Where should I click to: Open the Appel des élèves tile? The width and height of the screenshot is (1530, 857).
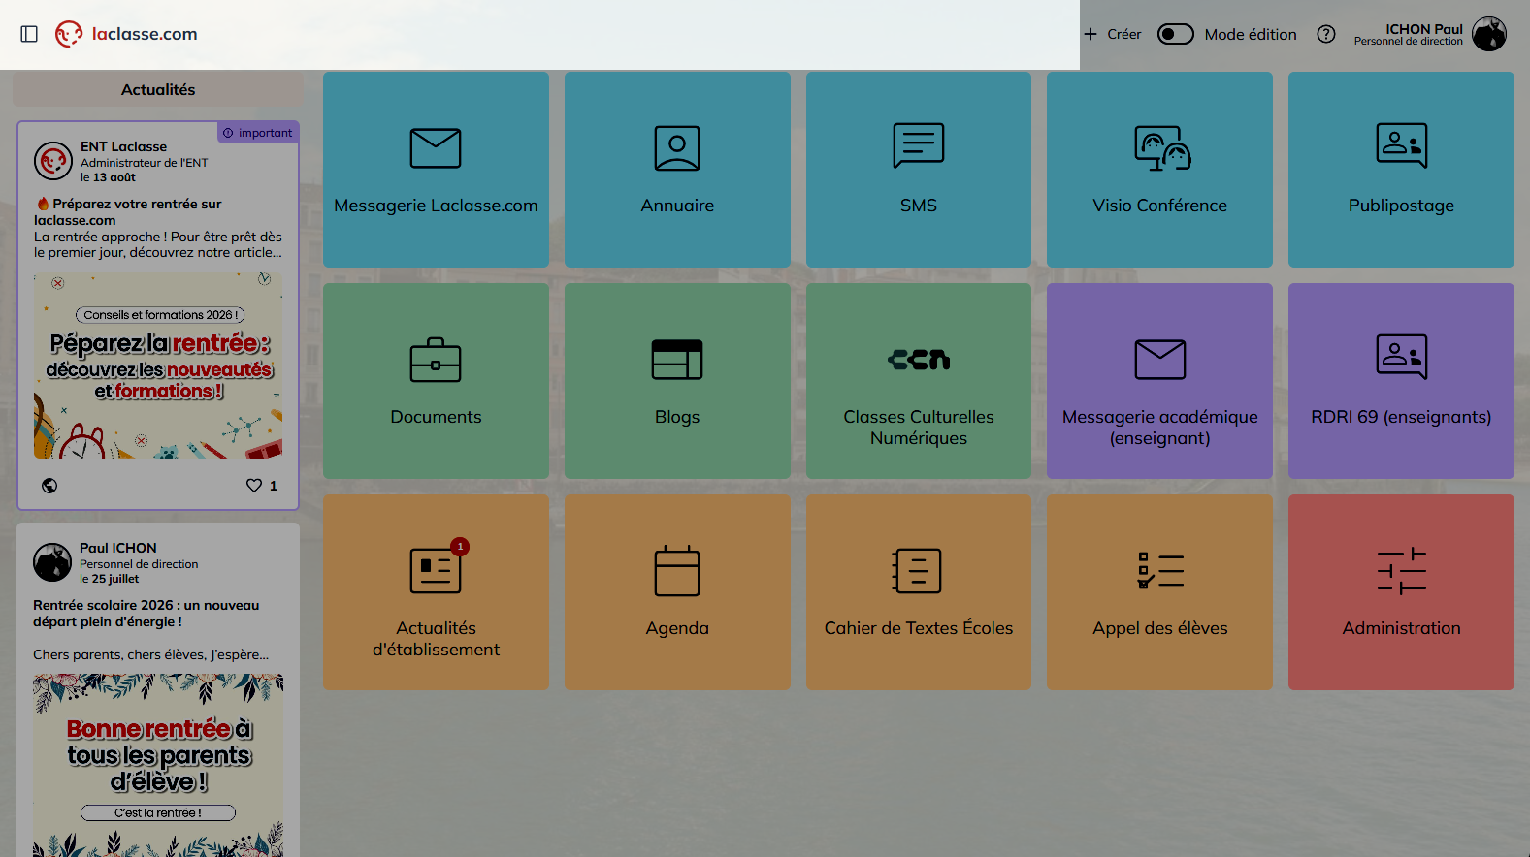1159,592
